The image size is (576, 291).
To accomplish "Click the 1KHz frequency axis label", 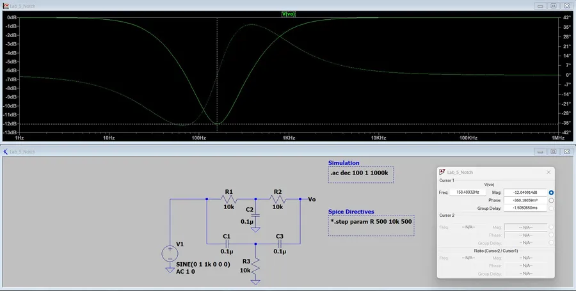I will (289, 138).
